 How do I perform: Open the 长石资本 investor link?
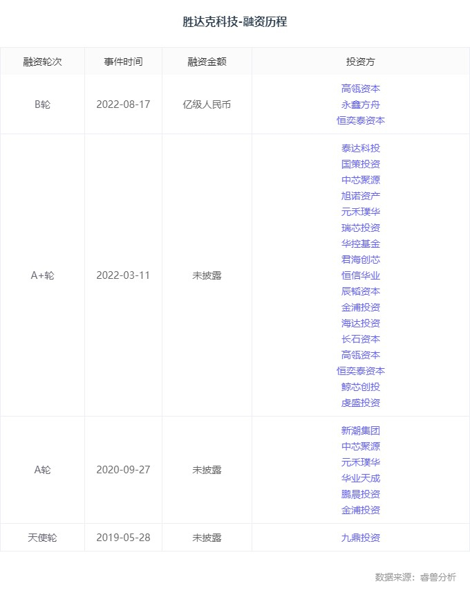[360, 339]
